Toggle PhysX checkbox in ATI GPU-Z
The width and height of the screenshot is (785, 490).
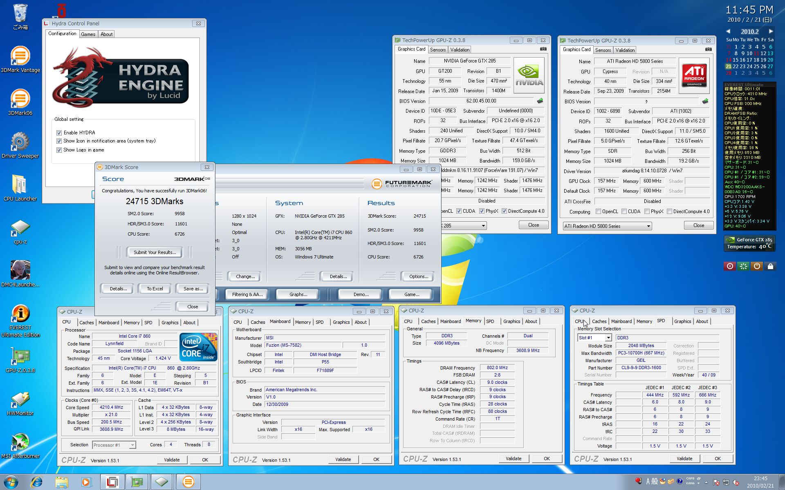click(x=647, y=212)
